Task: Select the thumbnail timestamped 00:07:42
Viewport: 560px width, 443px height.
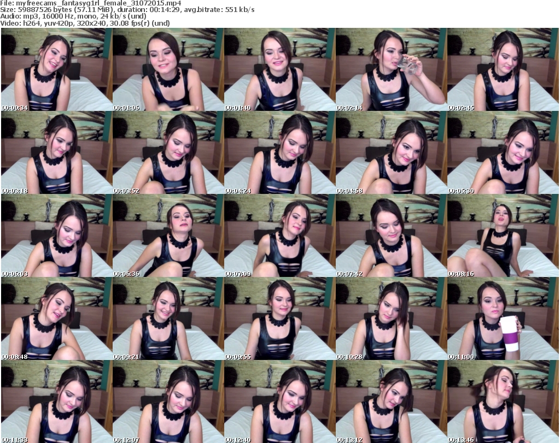Action: (392, 236)
